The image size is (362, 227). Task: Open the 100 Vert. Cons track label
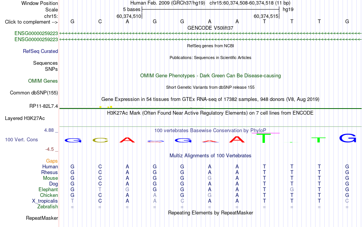click(21, 139)
